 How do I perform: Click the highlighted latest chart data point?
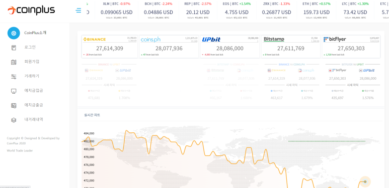coord(365,182)
